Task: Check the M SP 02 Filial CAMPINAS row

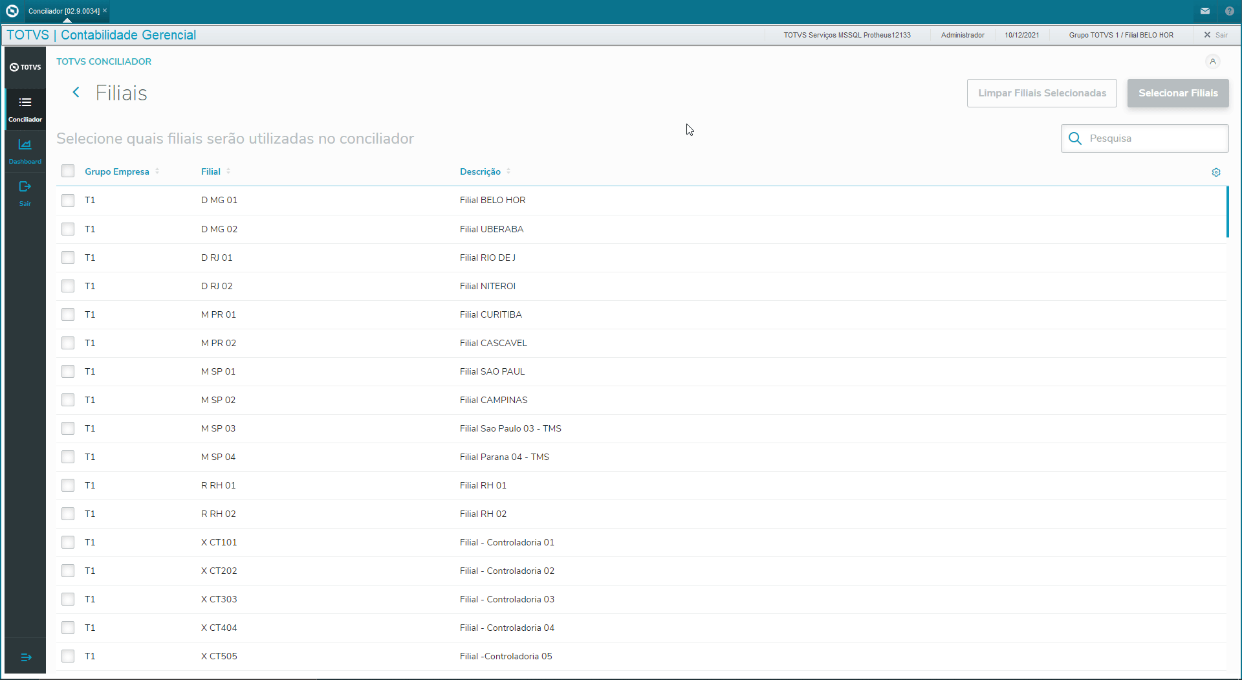Action: coord(68,400)
